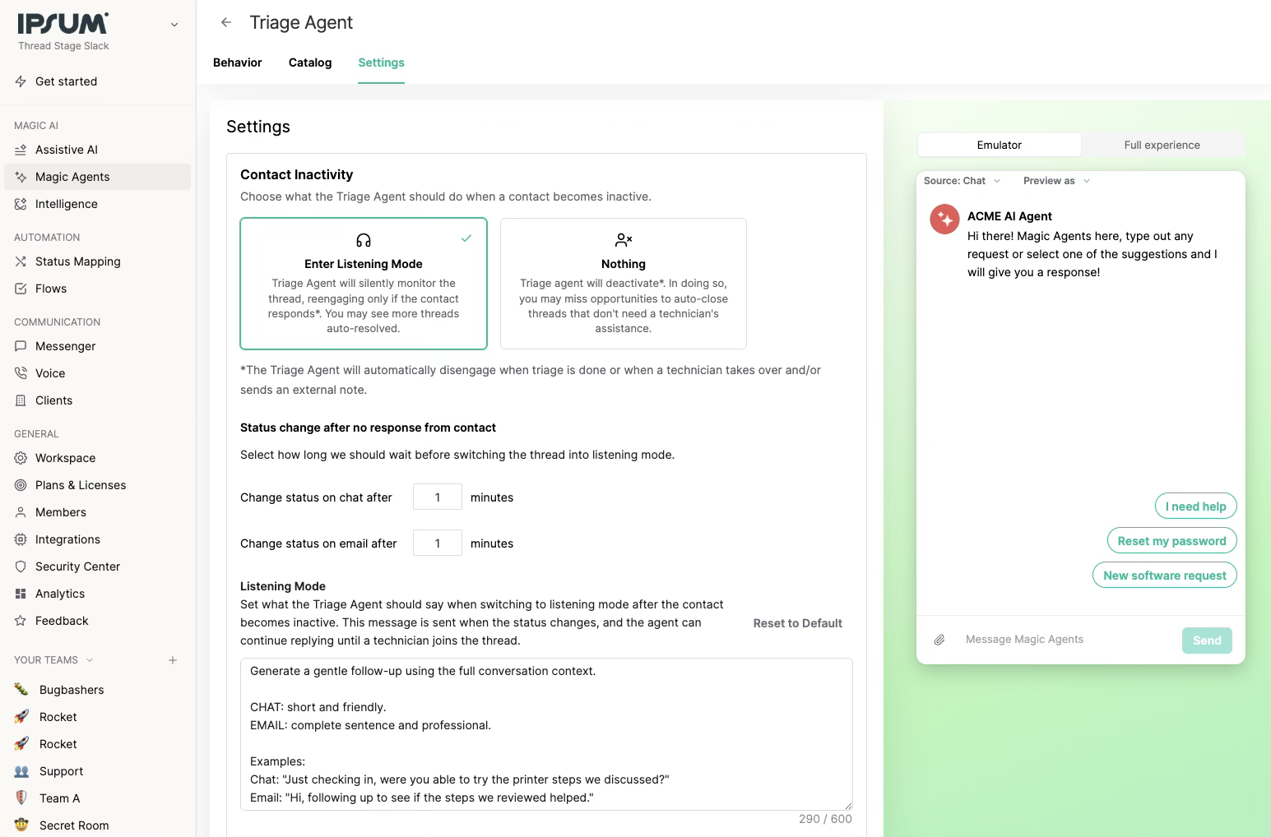Click the Contact Inactivity heading
1271x837 pixels.
click(x=296, y=174)
